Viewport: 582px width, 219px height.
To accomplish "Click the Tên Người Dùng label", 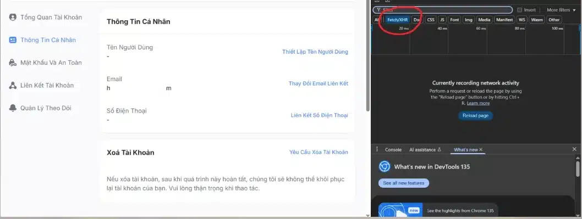I will (129, 47).
